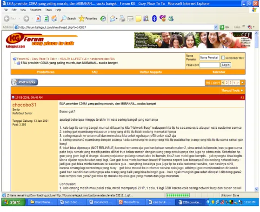Open the chocobo31 user profile
The width and height of the screenshot is (260, 212).
coord(24,105)
